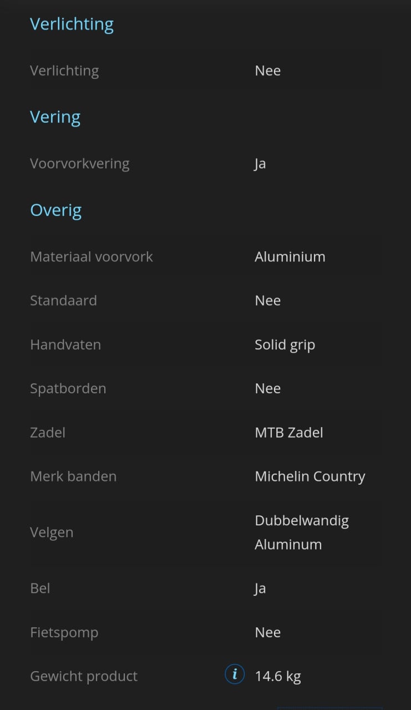Image resolution: width=411 pixels, height=710 pixels.
Task: Click the Fietspomp row label
Action: click(x=64, y=633)
